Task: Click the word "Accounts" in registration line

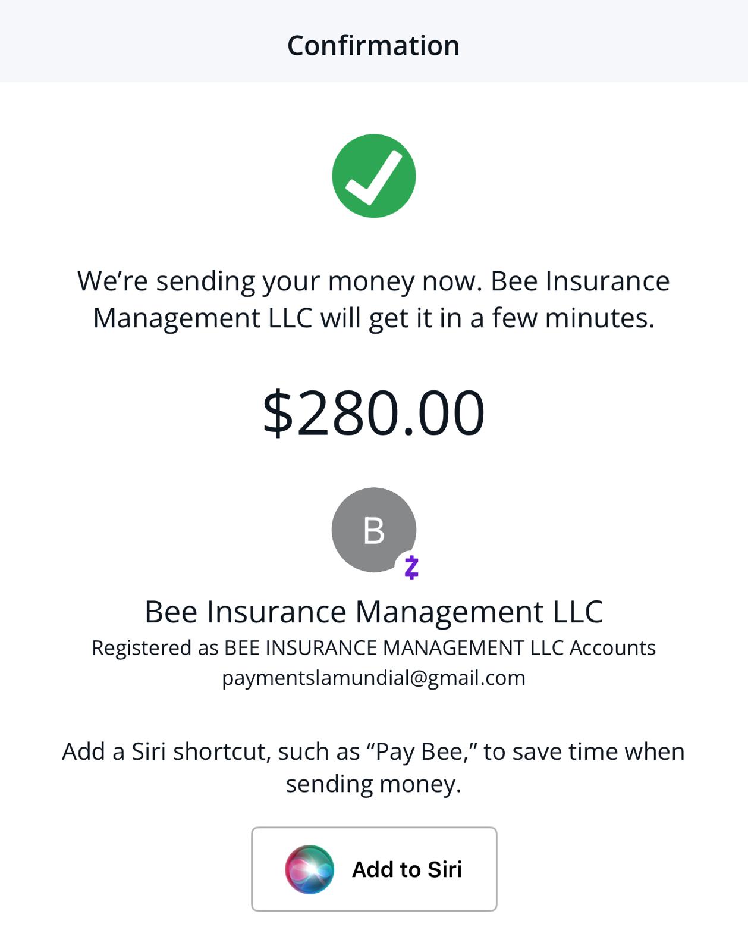Action: 612,647
